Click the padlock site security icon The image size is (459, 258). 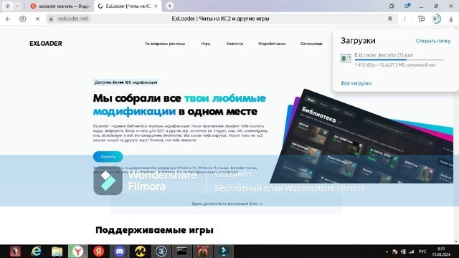point(51,19)
